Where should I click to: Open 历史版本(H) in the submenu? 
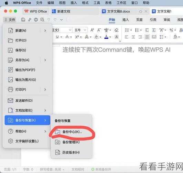pyautogui.click(x=71, y=152)
